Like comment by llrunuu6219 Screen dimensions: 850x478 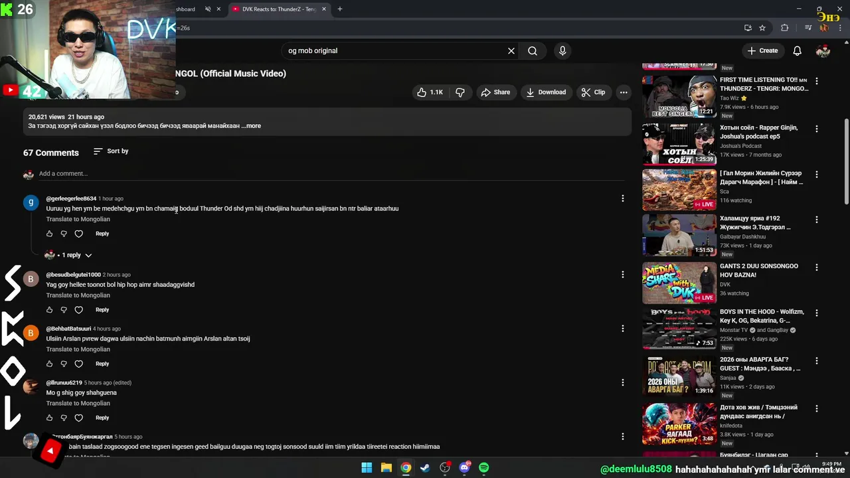[49, 418]
